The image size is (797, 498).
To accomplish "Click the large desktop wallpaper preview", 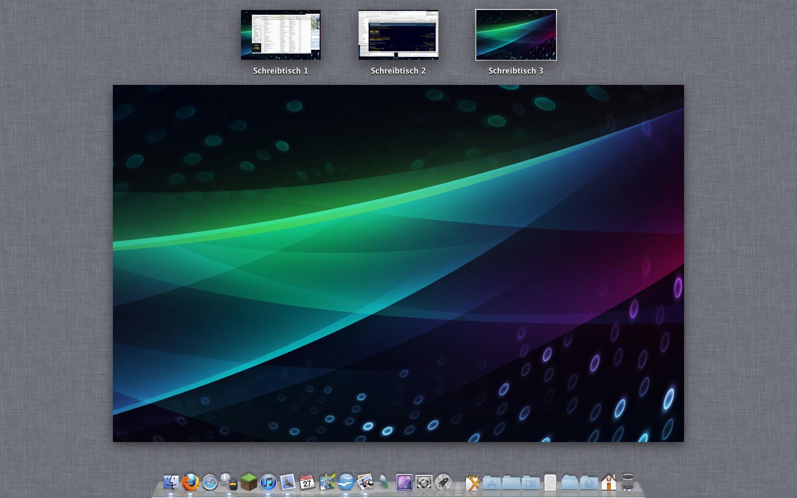I will pos(398,263).
